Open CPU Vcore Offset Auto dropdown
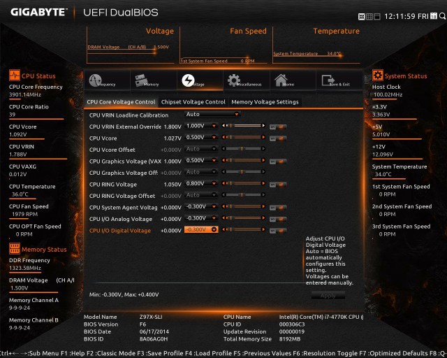The image size is (447, 358). tap(201, 149)
